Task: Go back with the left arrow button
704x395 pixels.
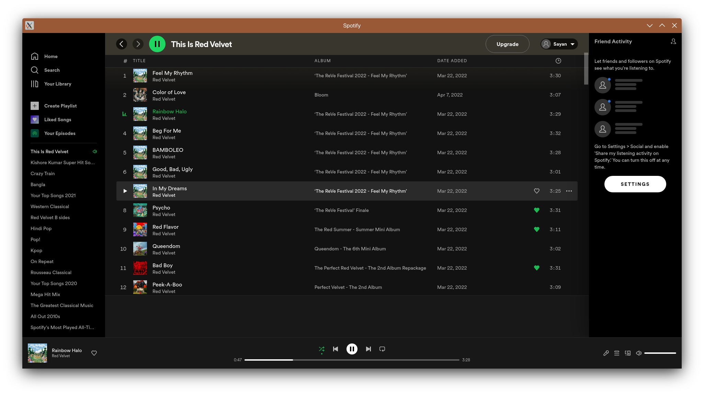Action: click(121, 44)
